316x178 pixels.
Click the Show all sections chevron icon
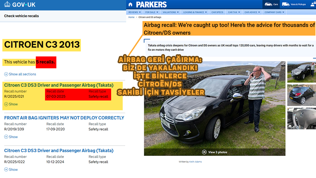[x=6, y=74]
